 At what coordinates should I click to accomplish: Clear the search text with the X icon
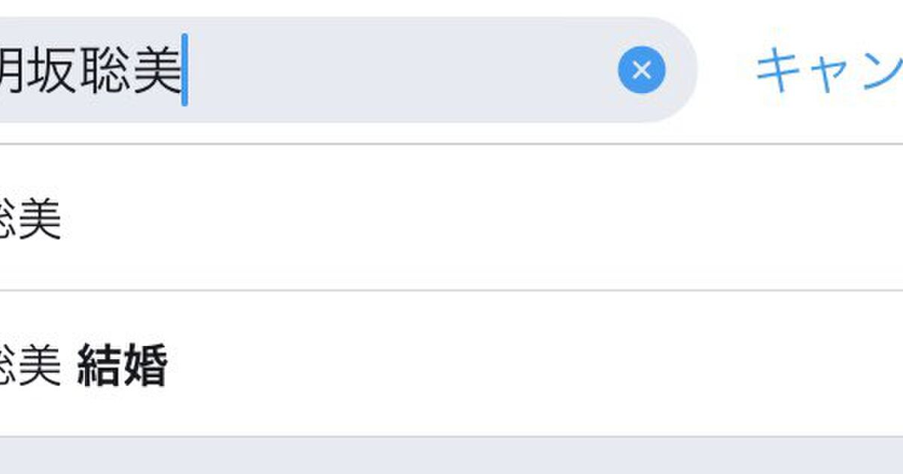pos(642,70)
